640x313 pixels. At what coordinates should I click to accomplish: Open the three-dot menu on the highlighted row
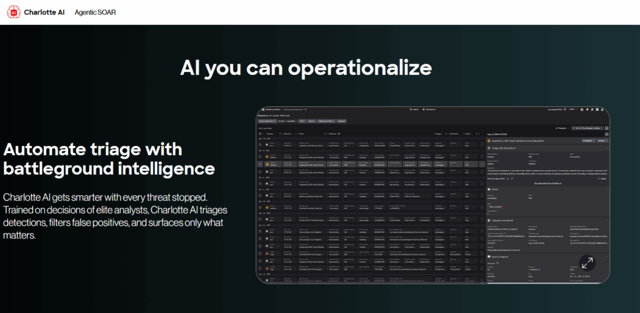[482, 164]
